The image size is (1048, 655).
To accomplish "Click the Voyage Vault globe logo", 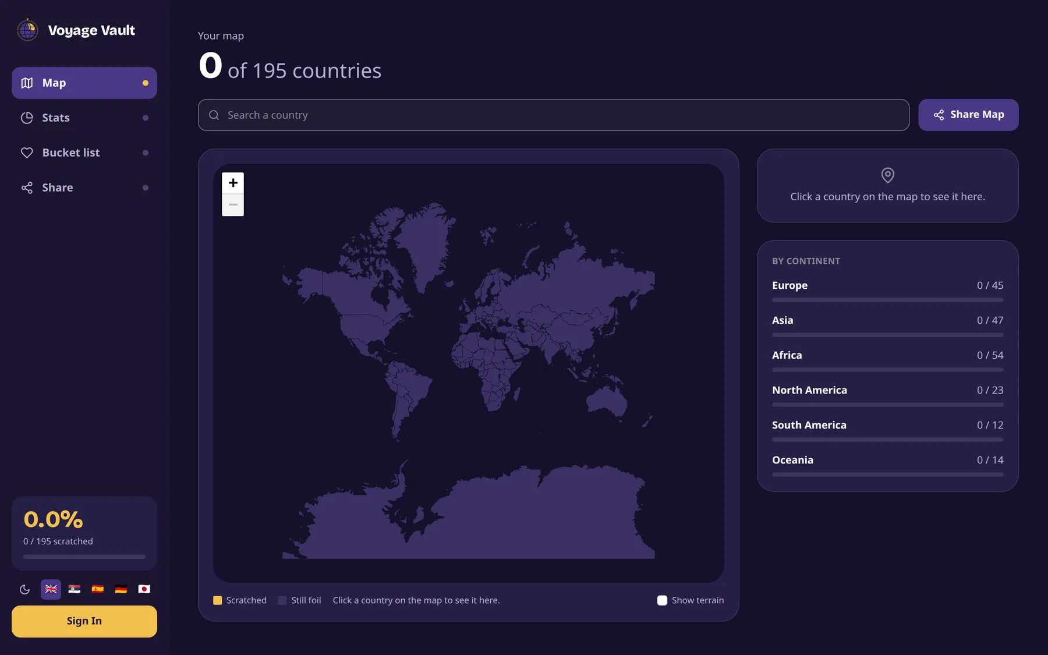I will (27, 30).
